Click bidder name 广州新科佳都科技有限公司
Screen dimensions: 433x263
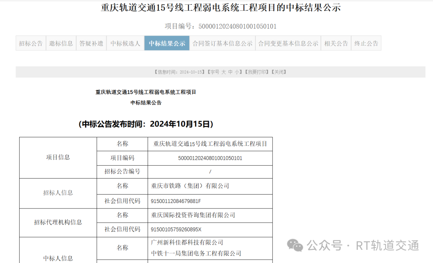187,242
